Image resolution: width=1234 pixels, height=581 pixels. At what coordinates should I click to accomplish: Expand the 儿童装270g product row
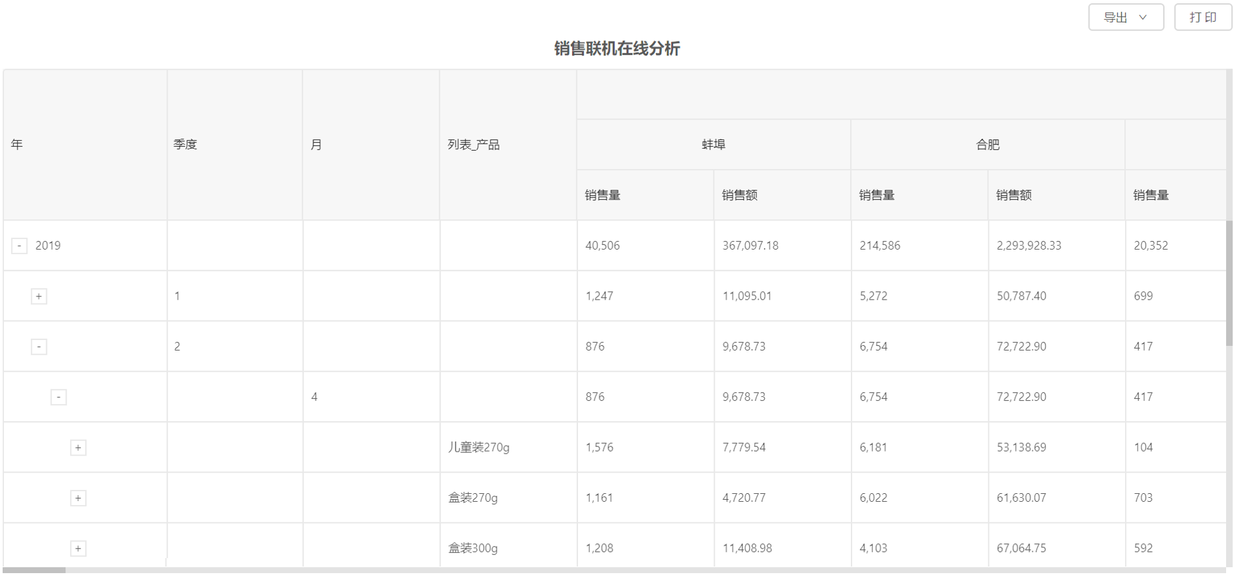pos(78,448)
